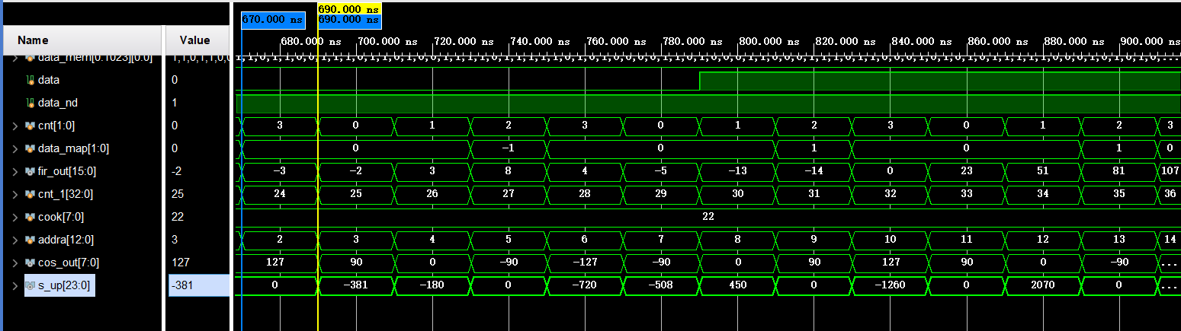Image resolution: width=1181 pixels, height=331 pixels.
Task: Click the data signal icon
Action: pyautogui.click(x=30, y=80)
